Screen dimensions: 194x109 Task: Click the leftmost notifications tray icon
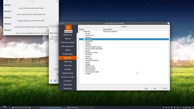point(163,107)
